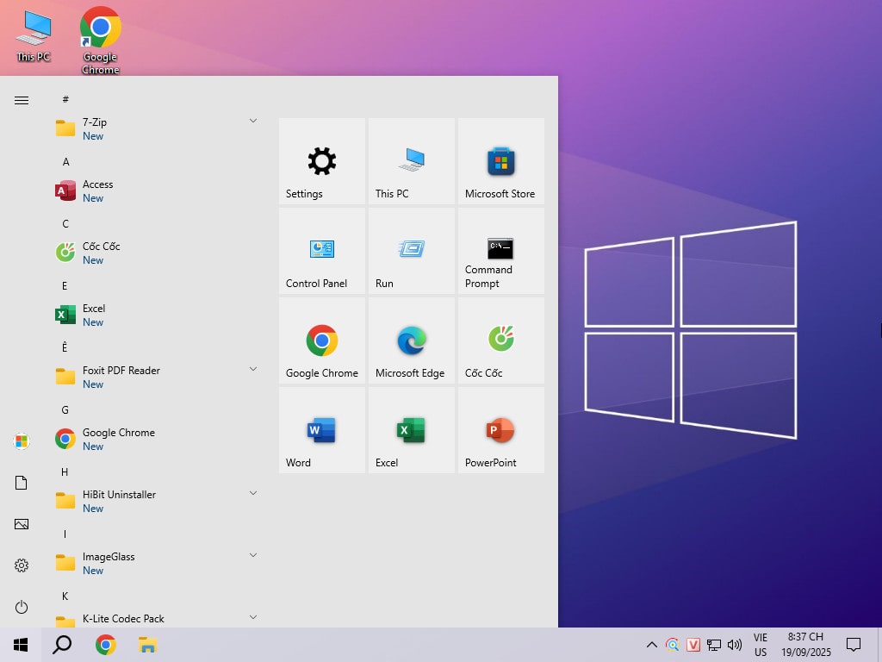The height and width of the screenshot is (662, 882).
Task: Open the Excel tile
Action: coord(411,429)
